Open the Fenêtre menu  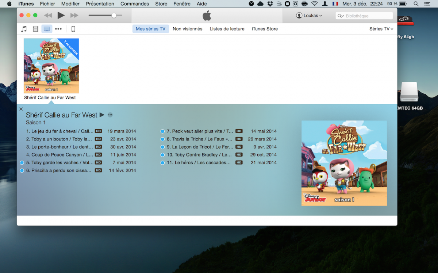point(182,4)
